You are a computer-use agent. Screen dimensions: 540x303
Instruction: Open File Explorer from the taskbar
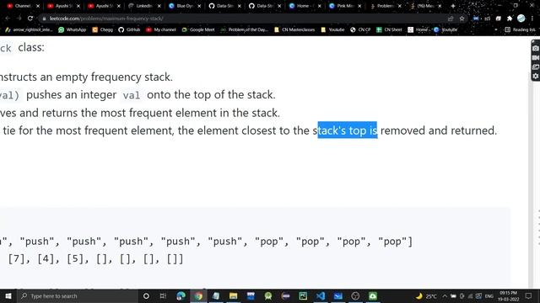coord(233,295)
